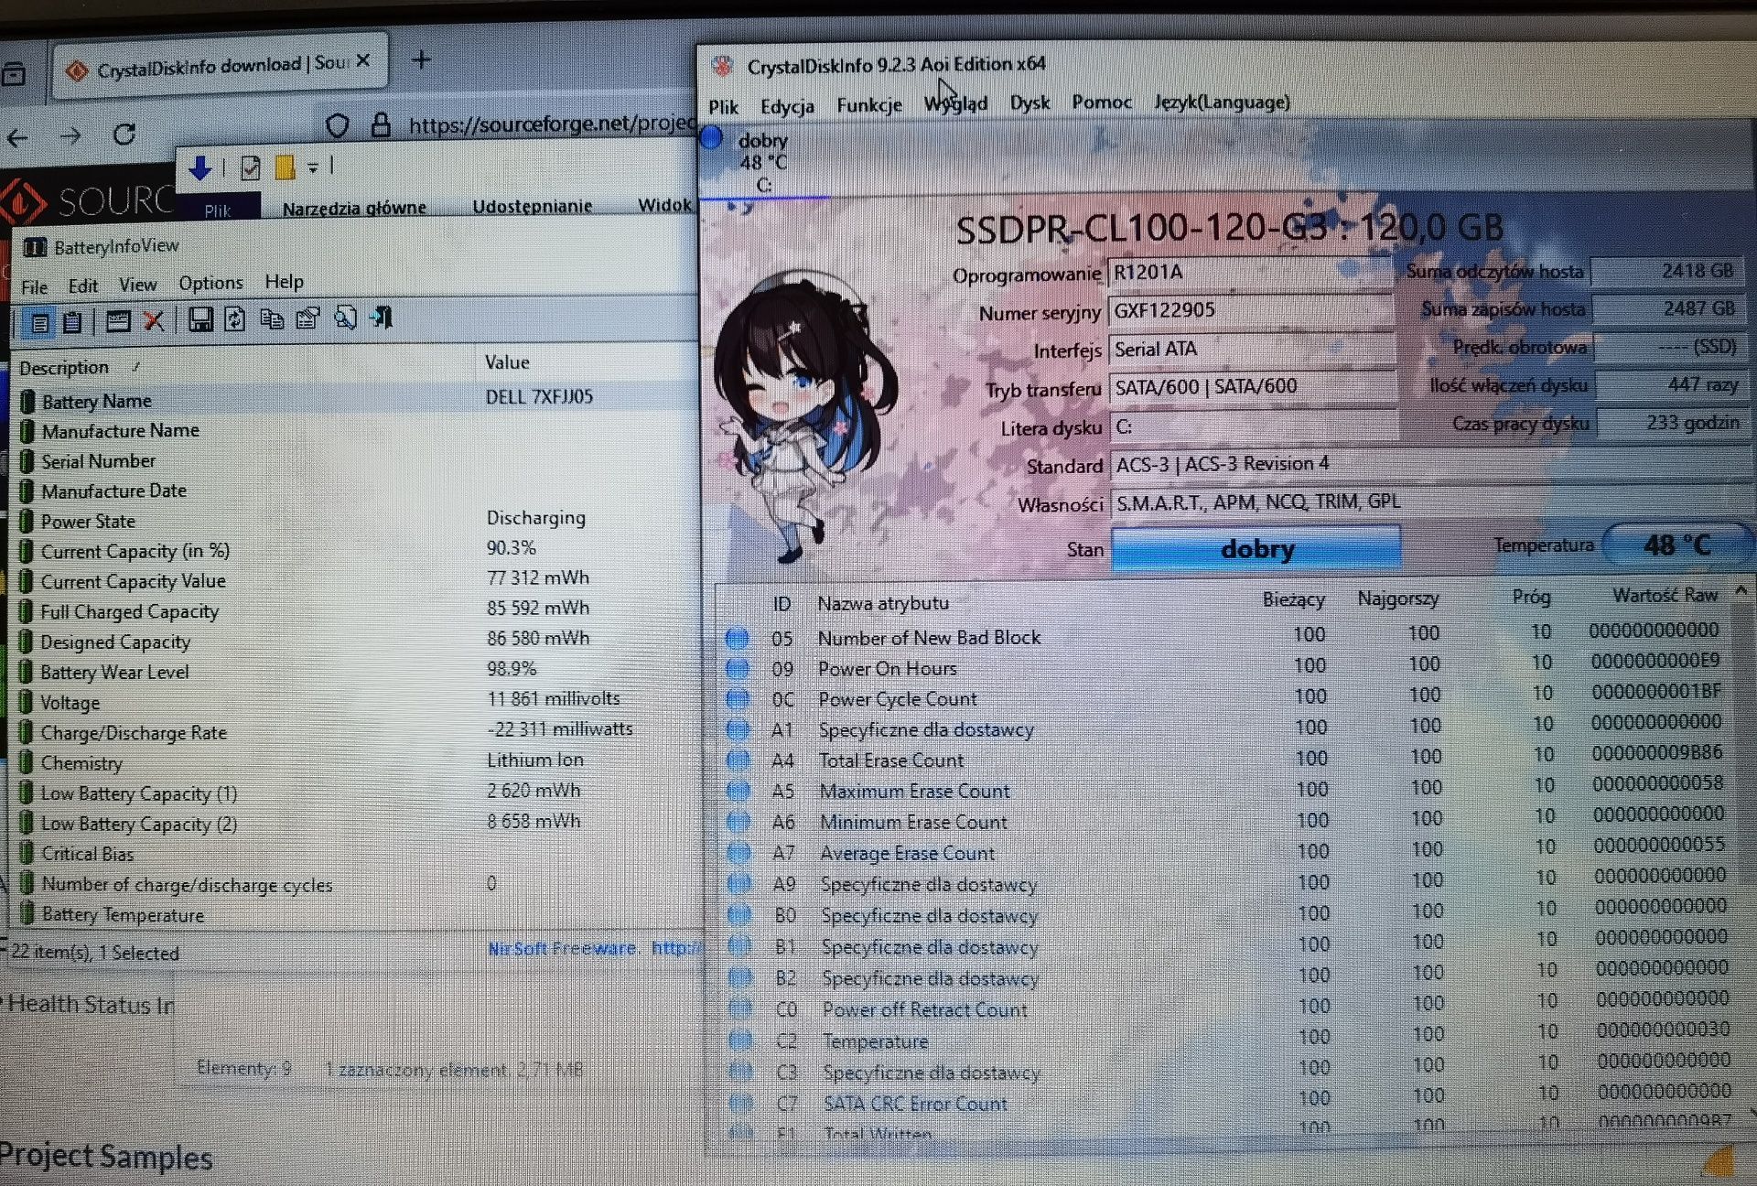Select the Average Erase Count SMART row
The height and width of the screenshot is (1186, 1757).
point(1226,851)
